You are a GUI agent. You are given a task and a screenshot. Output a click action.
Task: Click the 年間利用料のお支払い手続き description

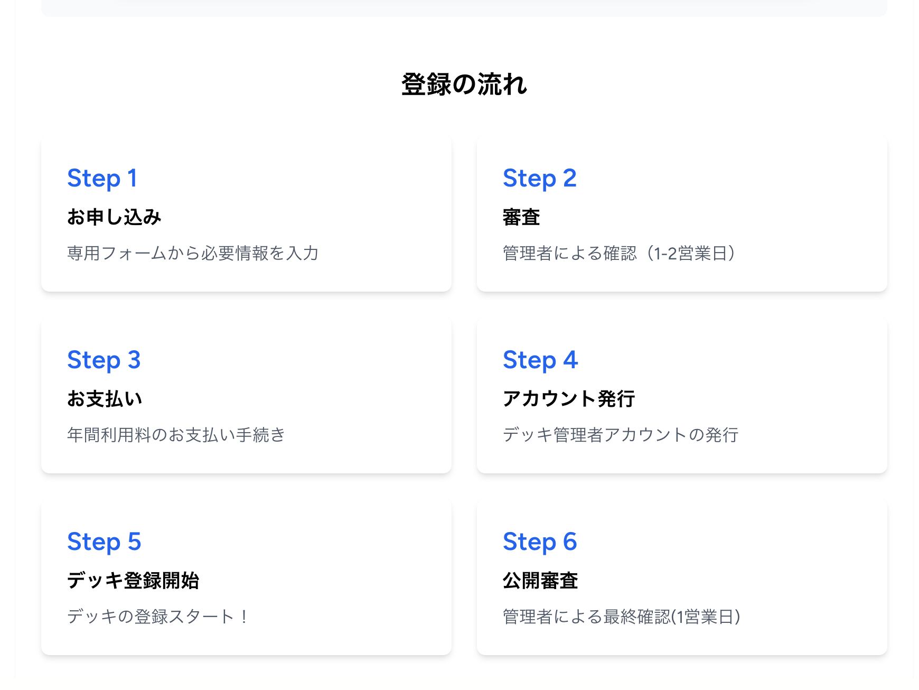176,435
